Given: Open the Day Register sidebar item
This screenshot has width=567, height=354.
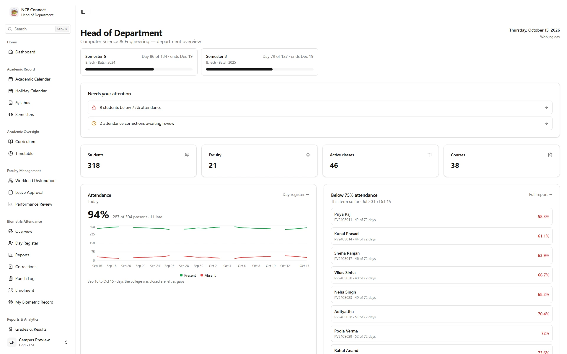Looking at the screenshot, I should [38, 243].
